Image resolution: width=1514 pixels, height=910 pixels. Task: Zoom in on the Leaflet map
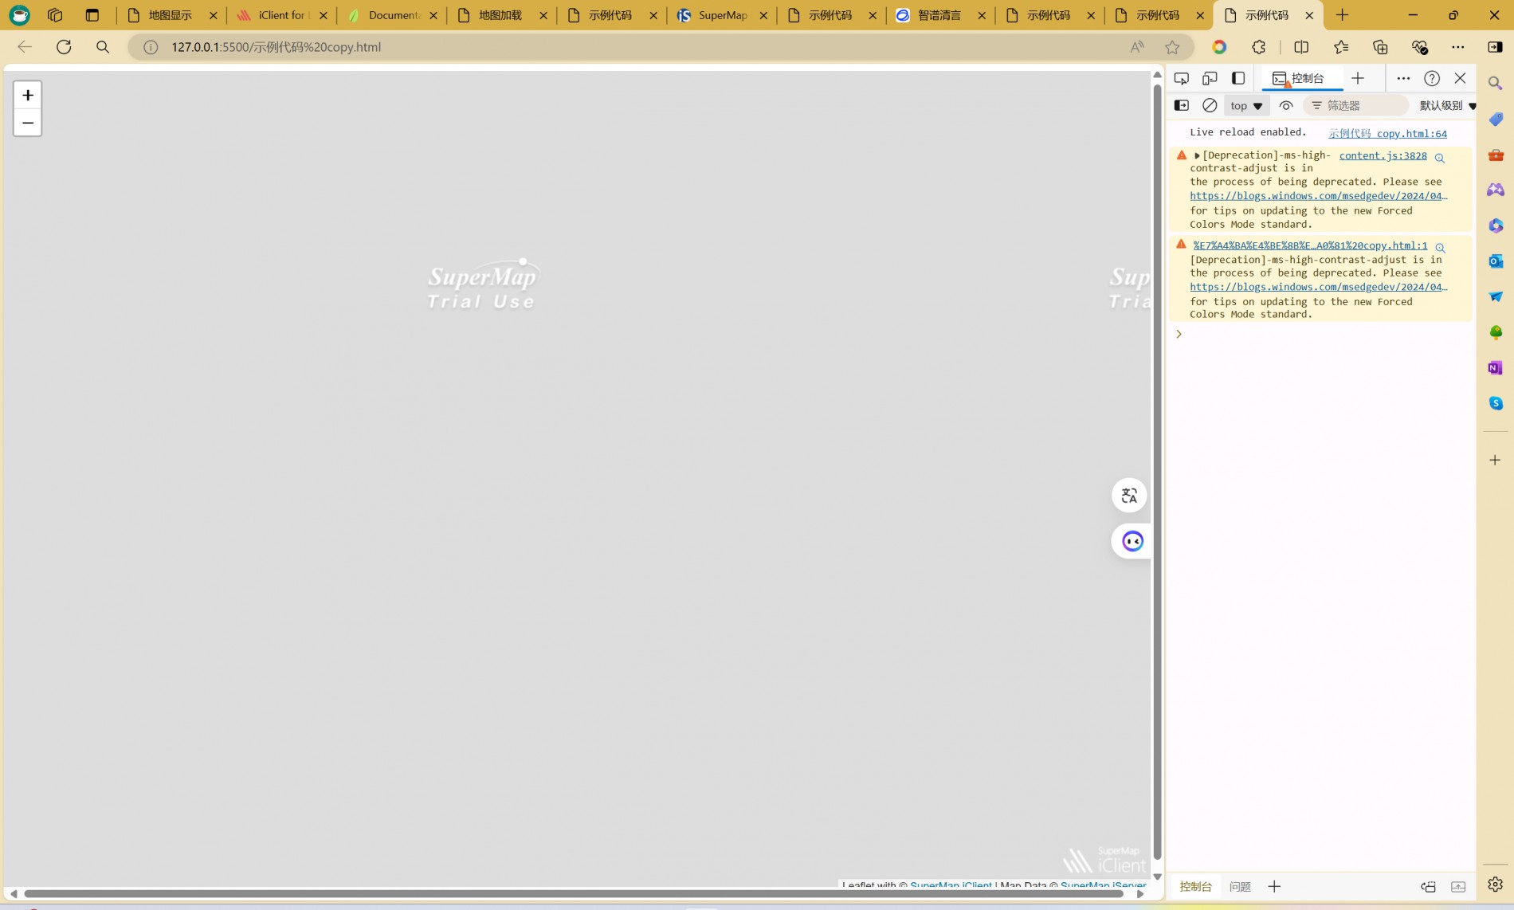[x=28, y=96]
